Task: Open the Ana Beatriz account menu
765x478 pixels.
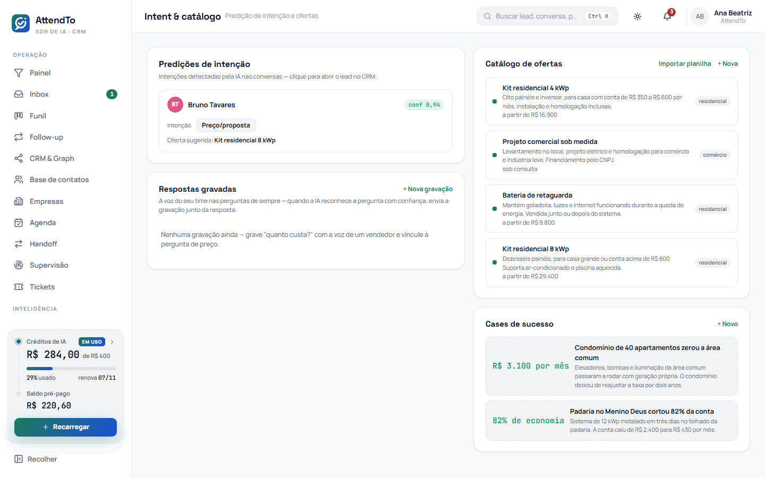Action: [721, 16]
